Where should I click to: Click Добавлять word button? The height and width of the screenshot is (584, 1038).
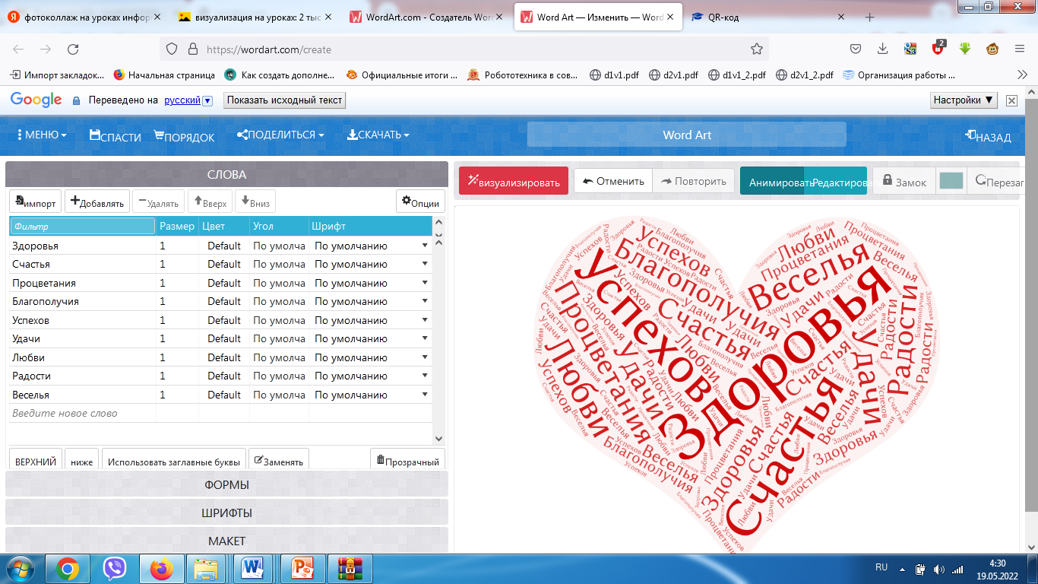pyautogui.click(x=97, y=202)
